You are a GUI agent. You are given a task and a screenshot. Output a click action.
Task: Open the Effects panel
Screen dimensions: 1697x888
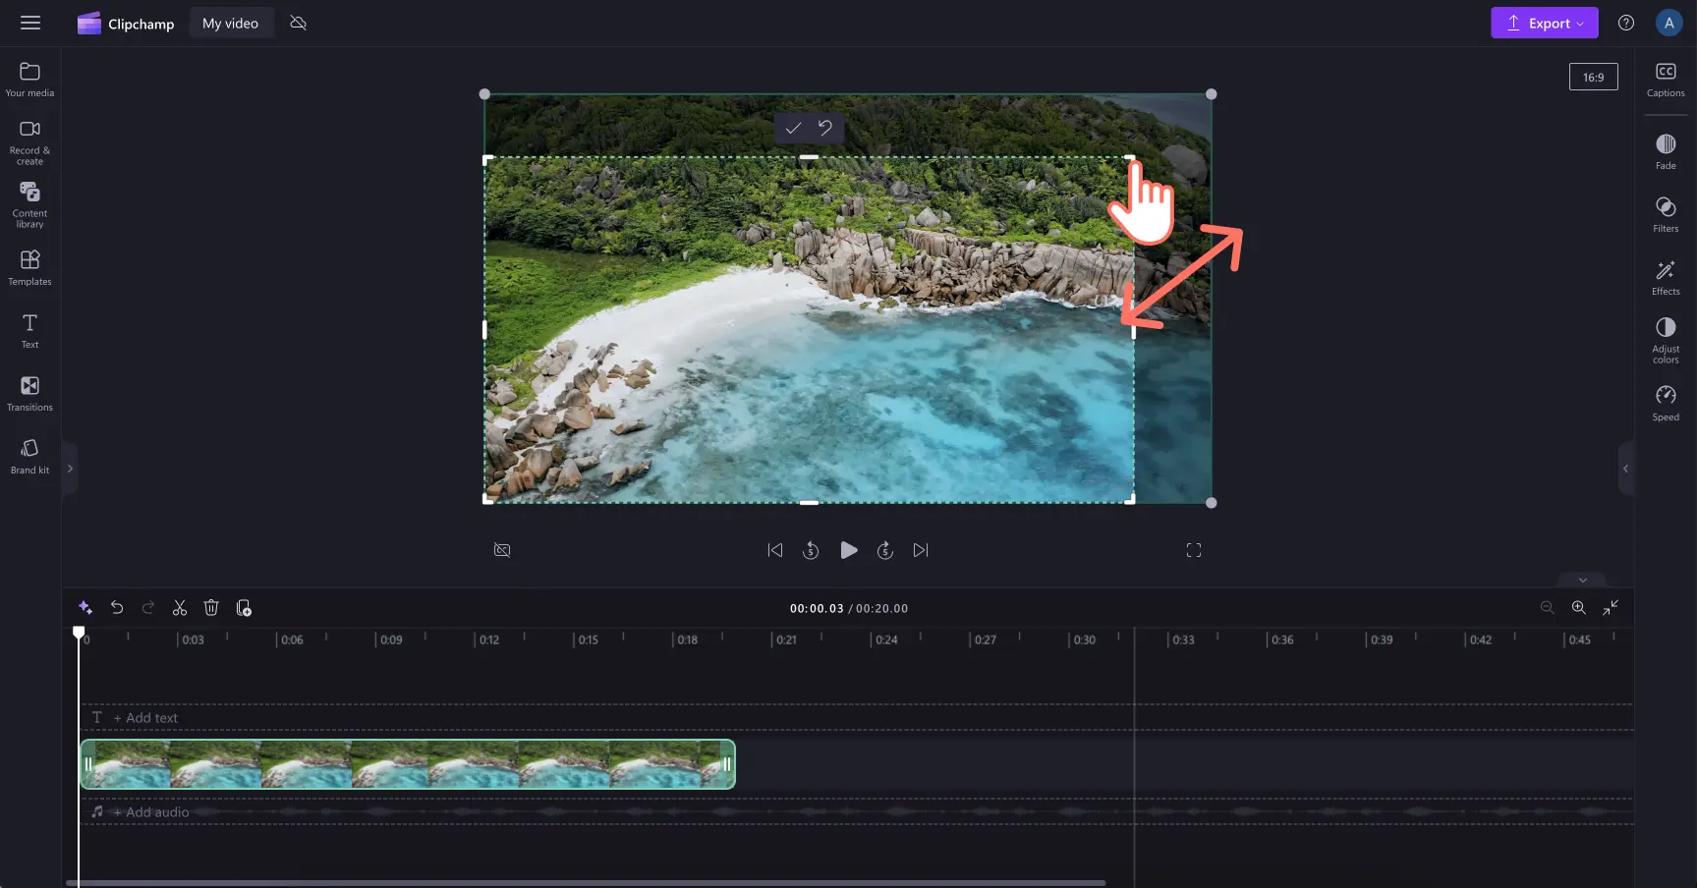pos(1666,278)
